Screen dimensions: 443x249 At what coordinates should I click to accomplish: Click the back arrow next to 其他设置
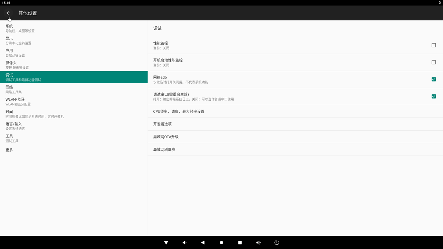8,13
